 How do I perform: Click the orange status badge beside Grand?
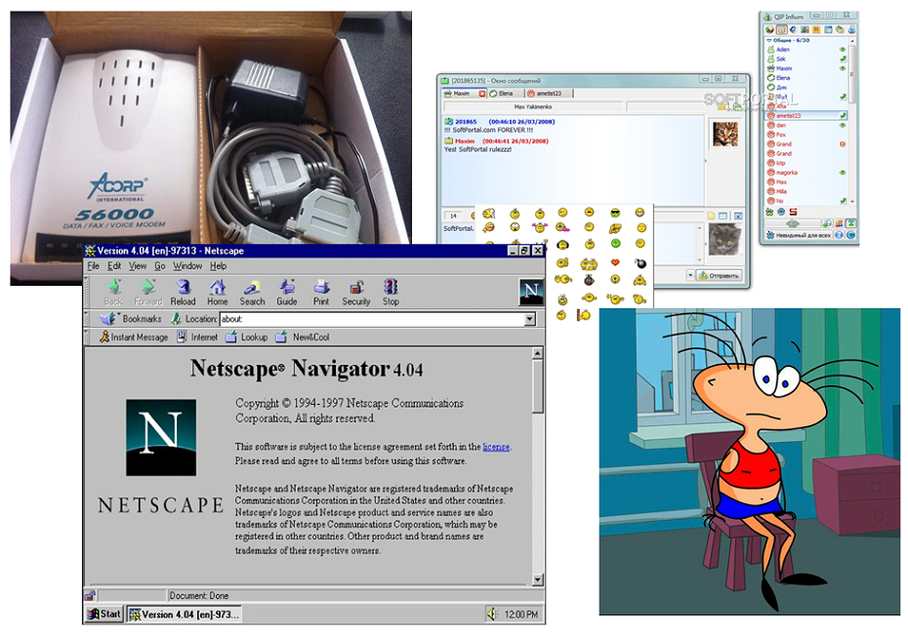click(x=843, y=144)
